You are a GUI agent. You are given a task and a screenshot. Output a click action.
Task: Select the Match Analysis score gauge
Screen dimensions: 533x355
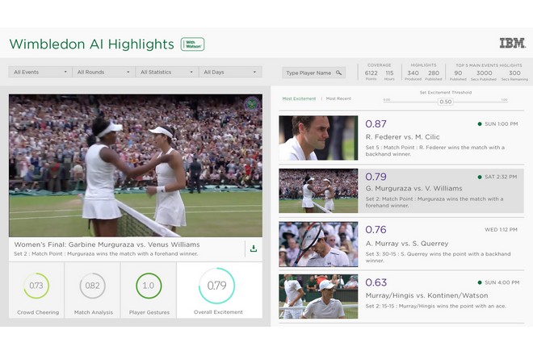tap(92, 286)
